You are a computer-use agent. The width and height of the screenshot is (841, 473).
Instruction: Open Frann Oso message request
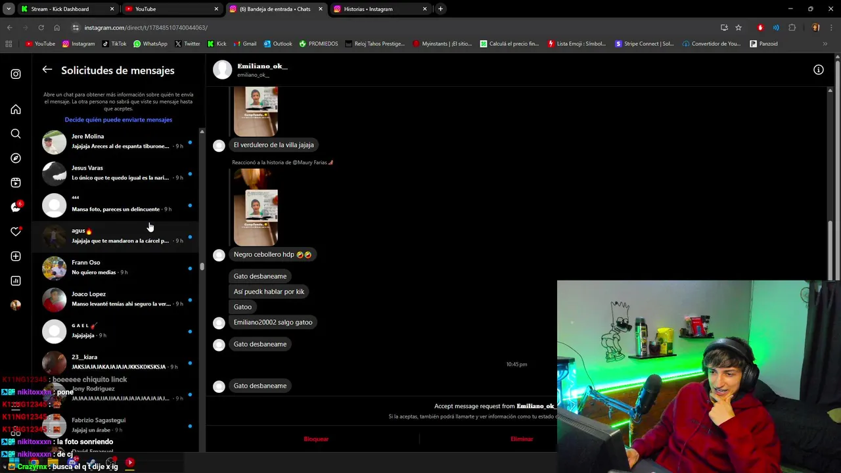click(117, 267)
